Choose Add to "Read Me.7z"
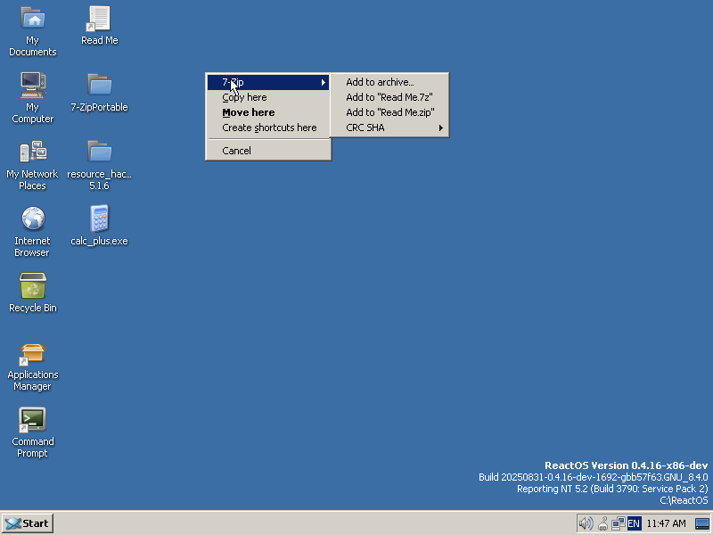The image size is (713, 535). click(389, 97)
